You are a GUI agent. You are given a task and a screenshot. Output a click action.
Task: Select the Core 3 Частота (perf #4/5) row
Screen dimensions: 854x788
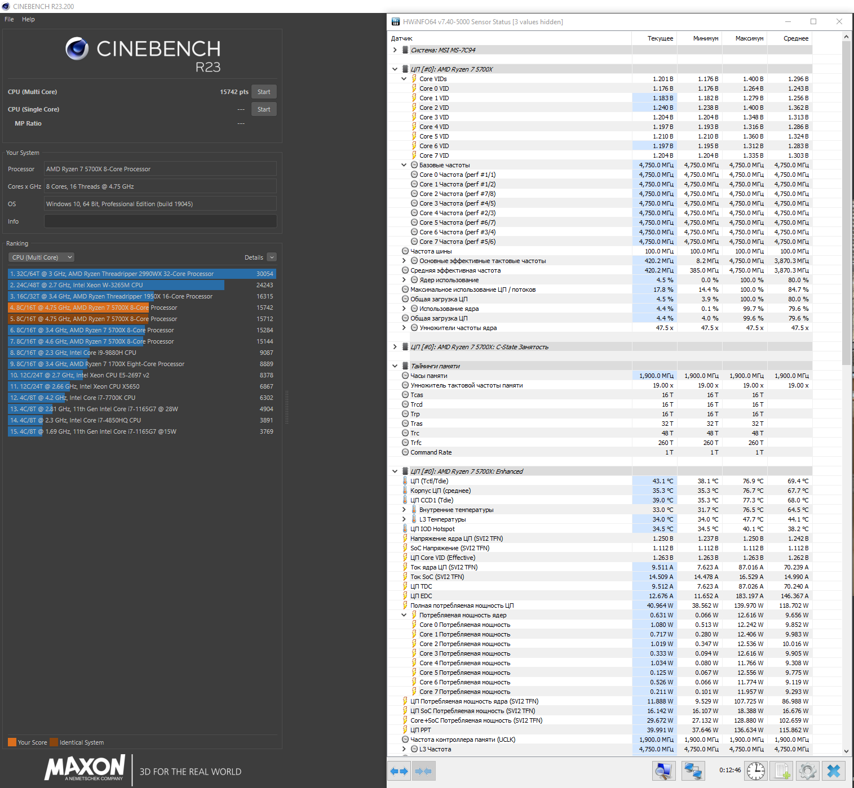600,203
